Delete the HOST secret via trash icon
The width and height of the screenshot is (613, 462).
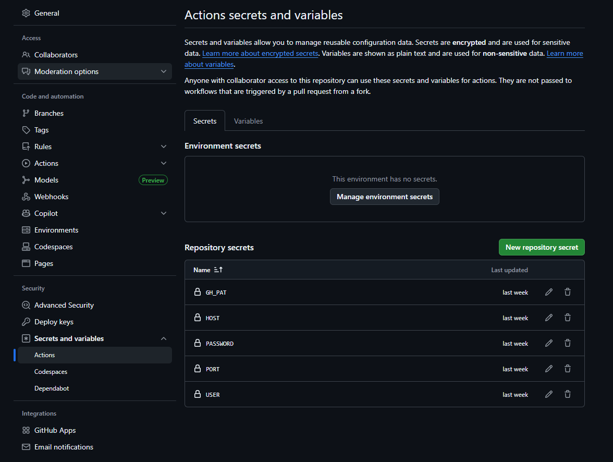568,318
